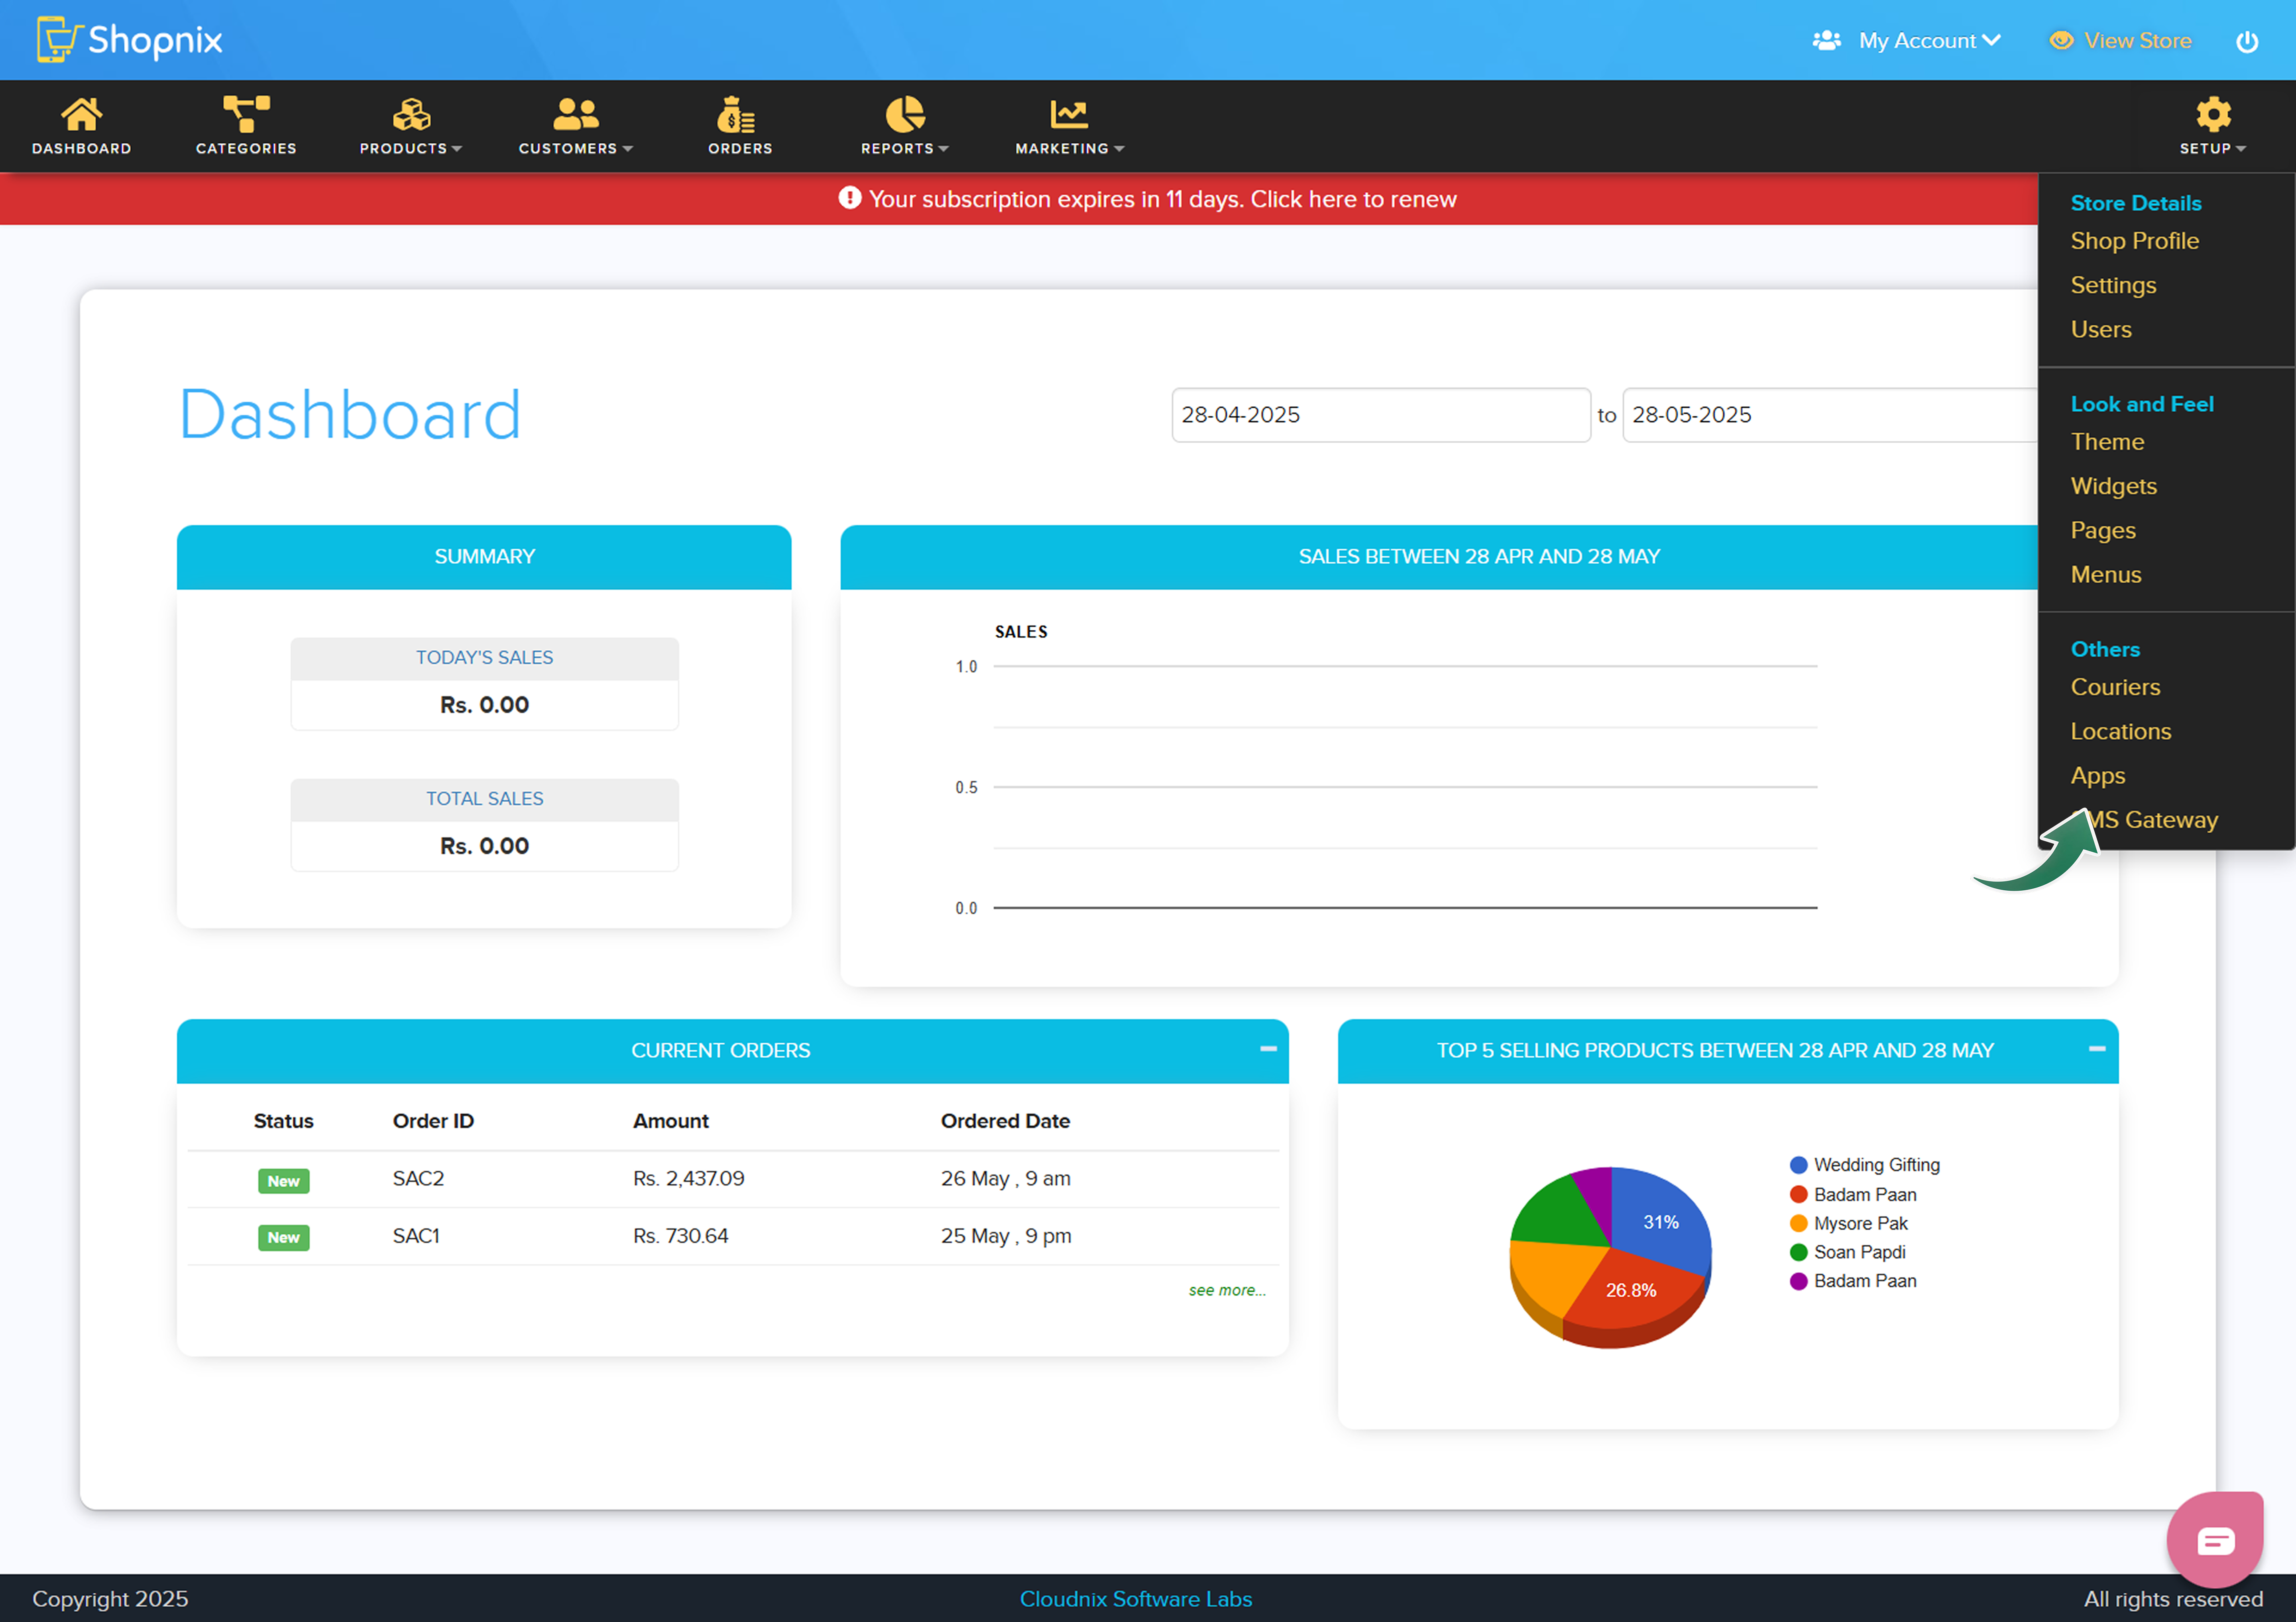Click the View Store eye icon
Image resolution: width=2296 pixels, height=1622 pixels.
pyautogui.click(x=2061, y=41)
